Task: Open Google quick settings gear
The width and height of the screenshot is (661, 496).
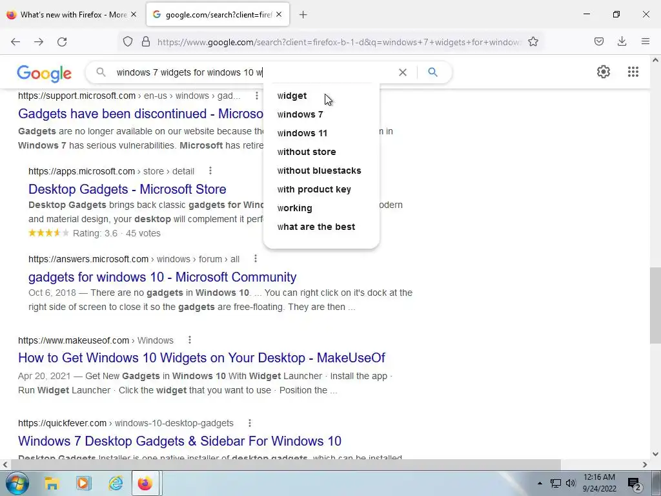Action: [x=604, y=72]
